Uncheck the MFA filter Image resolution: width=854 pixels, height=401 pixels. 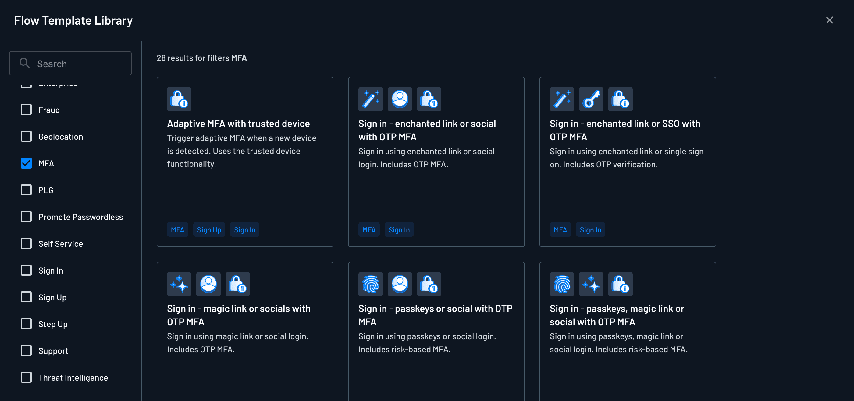26,163
